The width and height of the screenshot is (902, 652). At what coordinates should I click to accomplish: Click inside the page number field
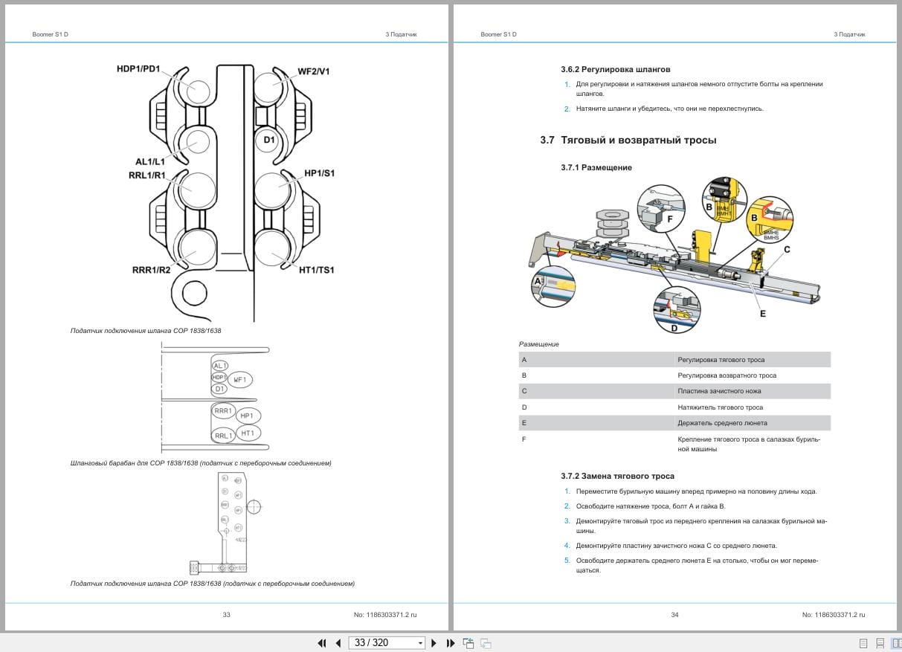[x=376, y=642]
